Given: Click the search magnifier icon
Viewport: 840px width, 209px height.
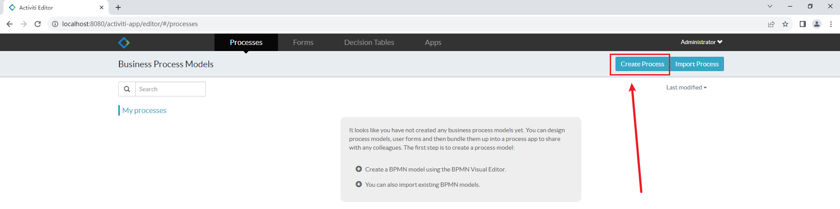Looking at the screenshot, I should click(127, 89).
